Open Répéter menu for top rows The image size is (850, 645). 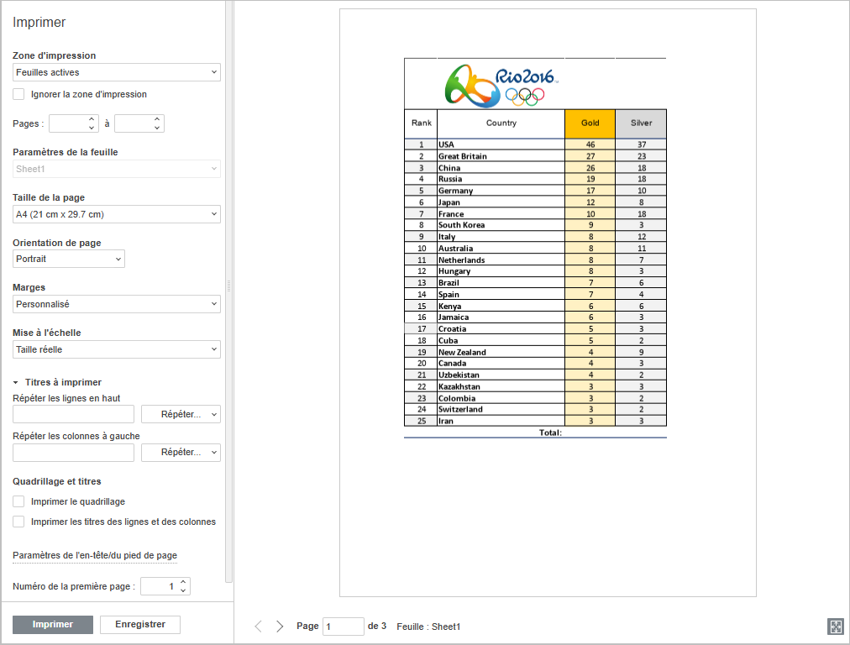(x=181, y=414)
